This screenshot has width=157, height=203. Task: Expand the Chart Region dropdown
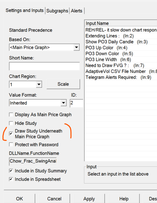(39, 85)
